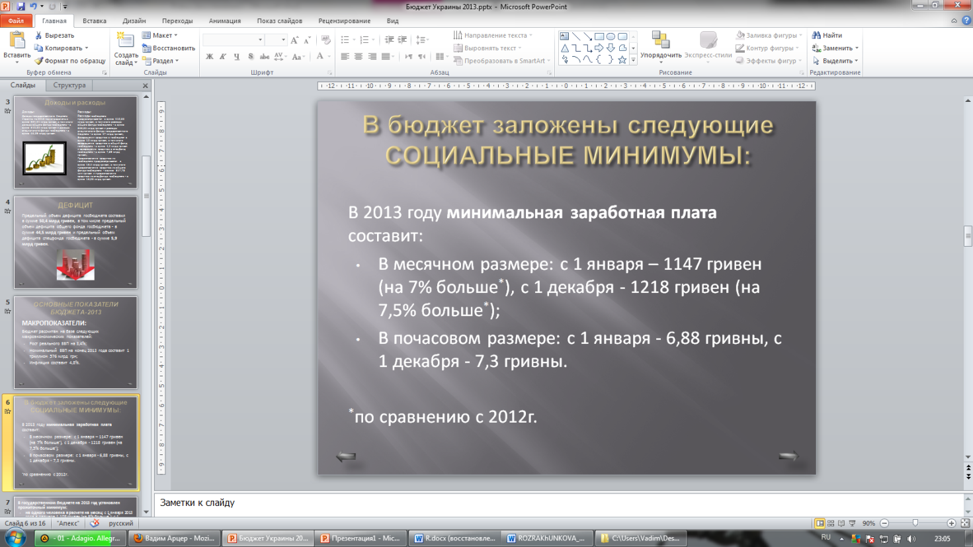Zoom out with the minus button
This screenshot has width=973, height=547.
click(884, 523)
